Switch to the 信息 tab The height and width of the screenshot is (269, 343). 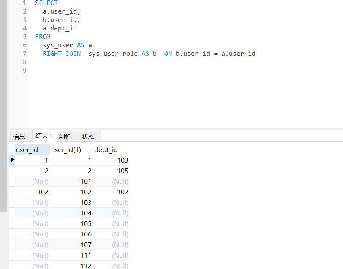(19, 136)
